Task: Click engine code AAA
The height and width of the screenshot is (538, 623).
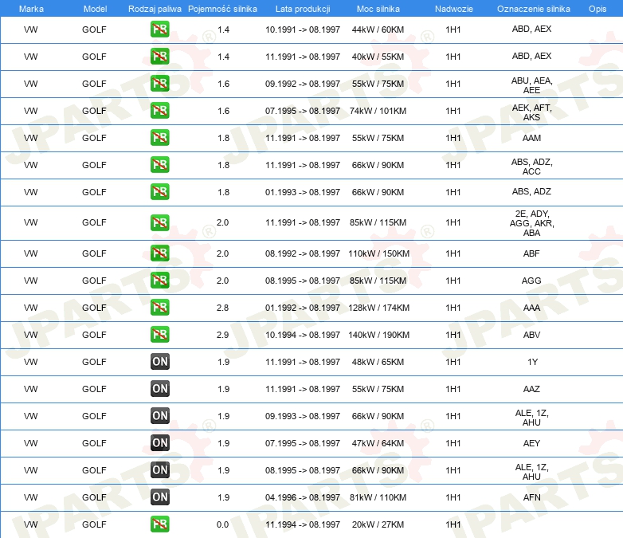Action: point(531,308)
